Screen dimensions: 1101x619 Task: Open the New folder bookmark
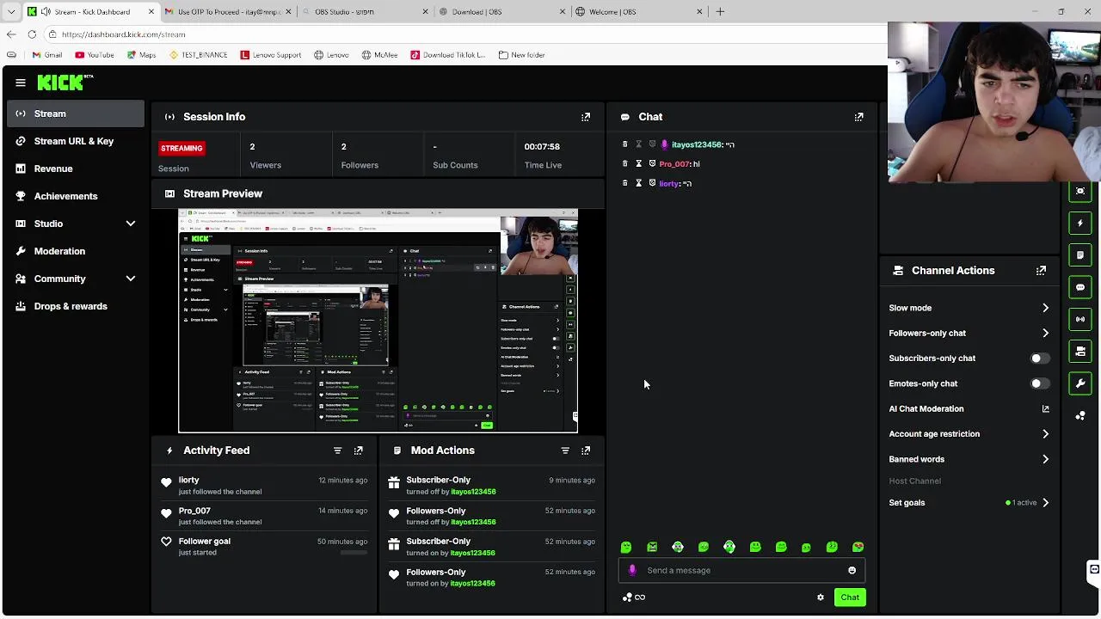(x=521, y=55)
